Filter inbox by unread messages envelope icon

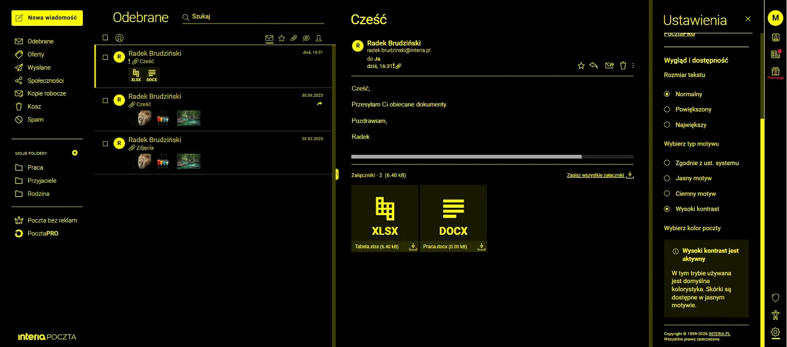(x=269, y=38)
